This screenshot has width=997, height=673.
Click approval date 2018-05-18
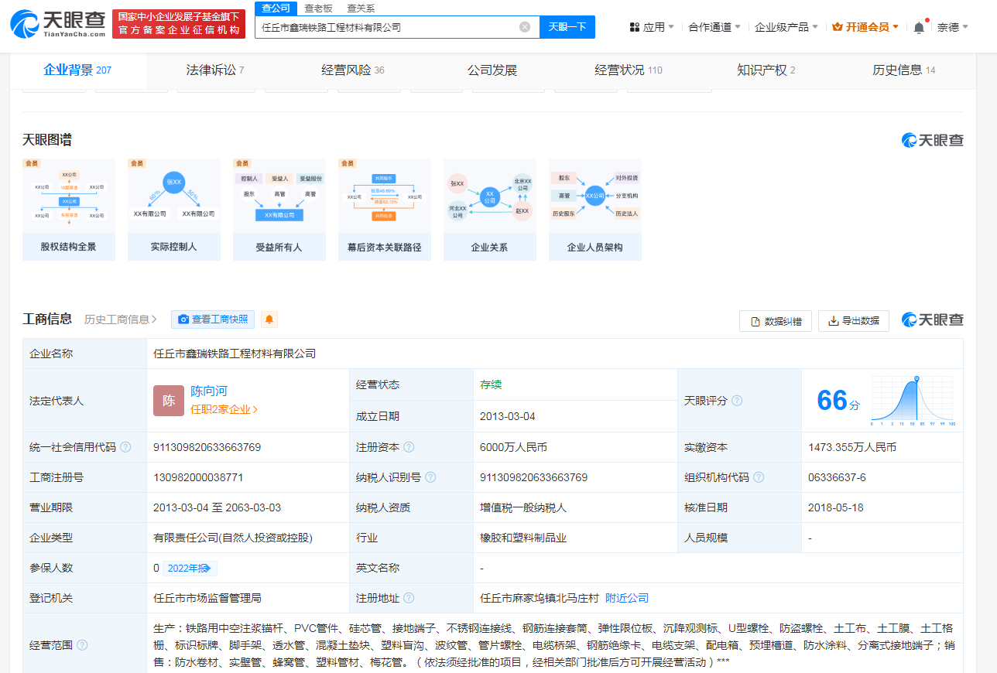pyautogui.click(x=836, y=507)
